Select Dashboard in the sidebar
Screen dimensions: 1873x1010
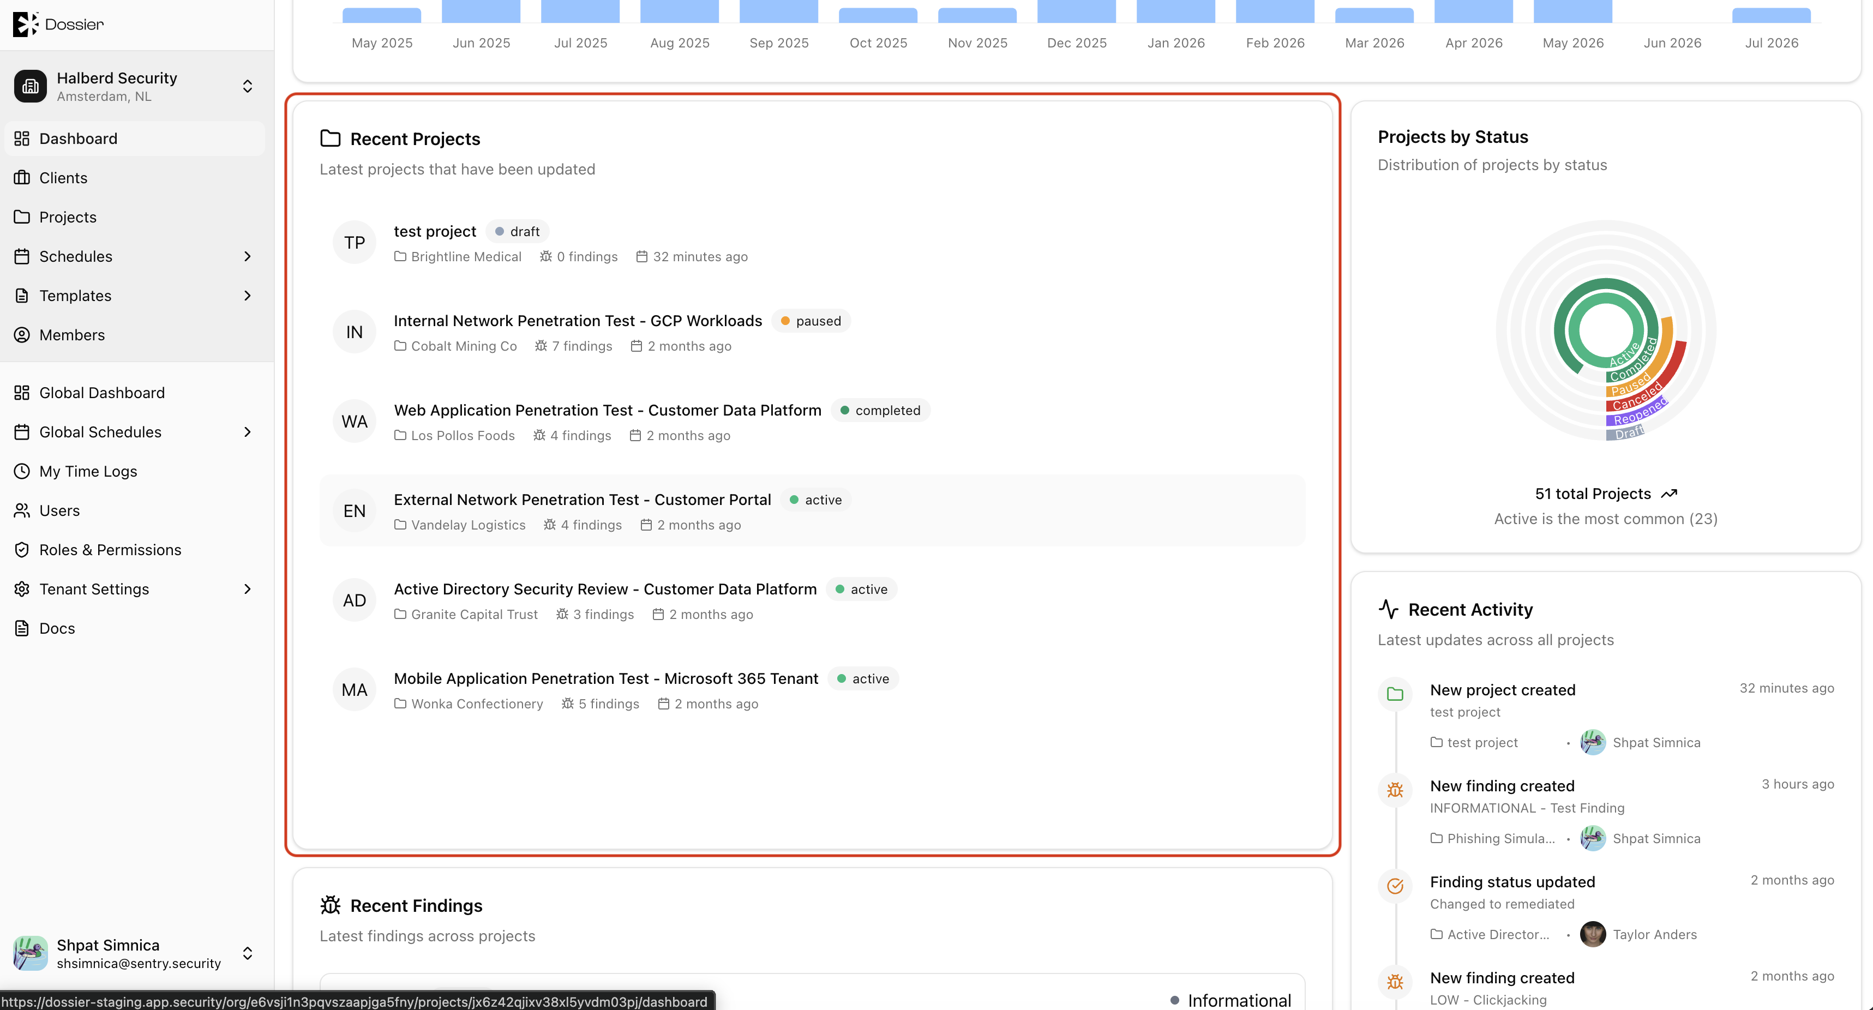136,138
